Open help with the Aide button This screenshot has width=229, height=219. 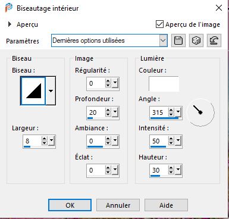click(x=166, y=205)
